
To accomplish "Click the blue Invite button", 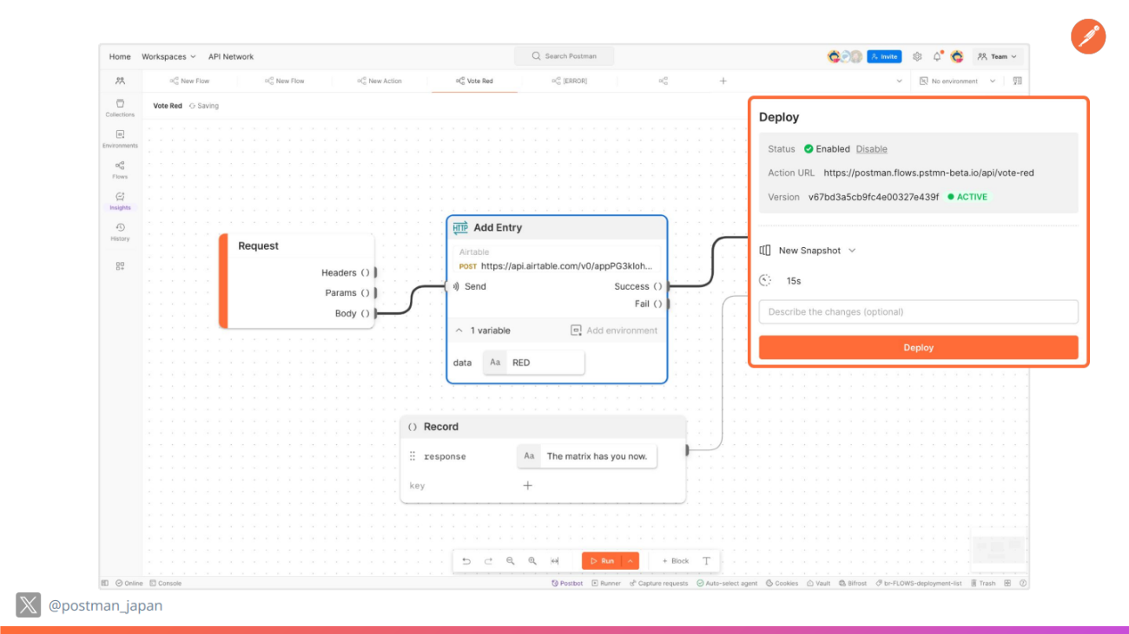I will coord(884,56).
